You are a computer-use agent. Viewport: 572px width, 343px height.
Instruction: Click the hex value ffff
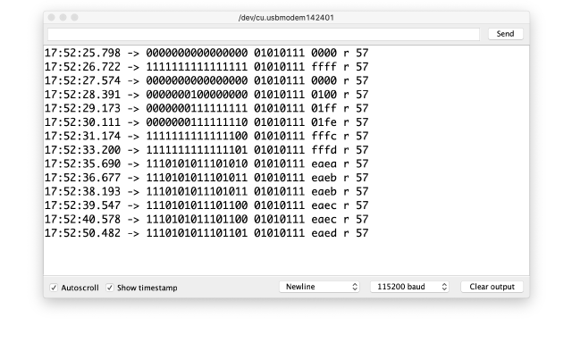[324, 67]
